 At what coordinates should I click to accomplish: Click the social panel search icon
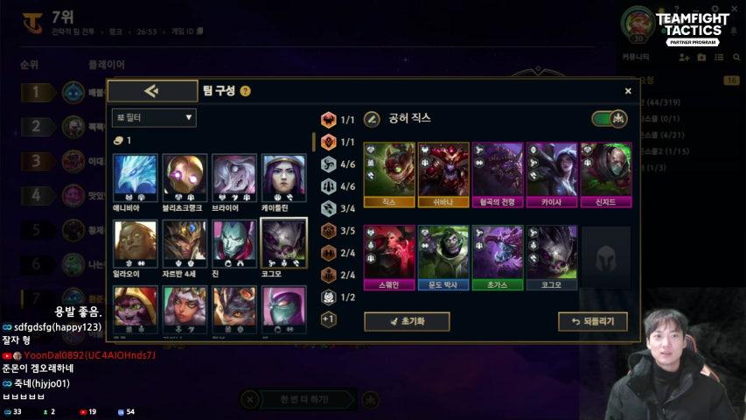click(x=737, y=58)
